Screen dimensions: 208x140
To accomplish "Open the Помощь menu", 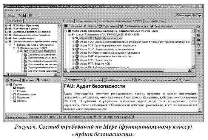I will pos(9,10).
